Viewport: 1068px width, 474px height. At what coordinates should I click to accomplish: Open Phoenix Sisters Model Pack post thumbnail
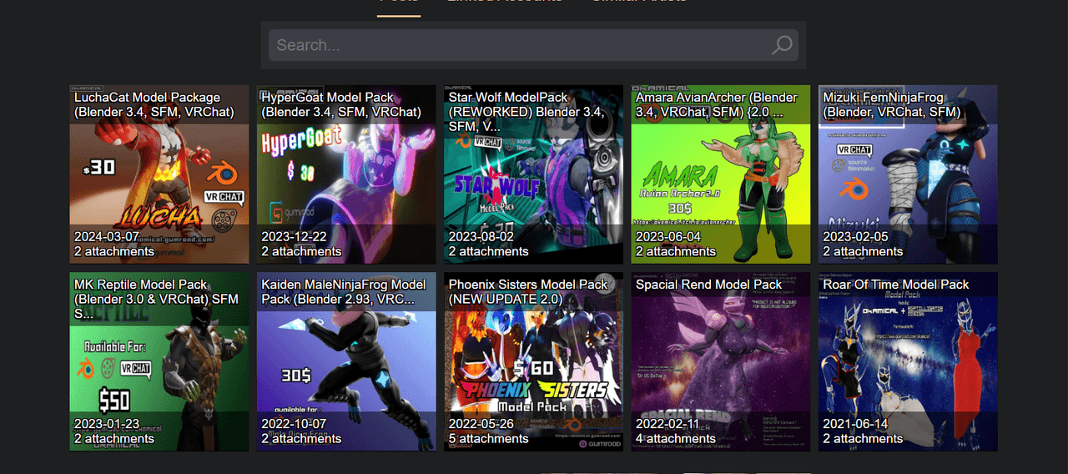click(x=533, y=361)
